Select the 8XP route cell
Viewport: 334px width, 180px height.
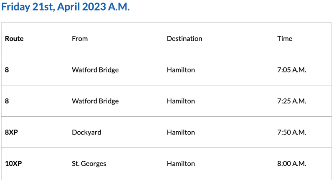12,132
